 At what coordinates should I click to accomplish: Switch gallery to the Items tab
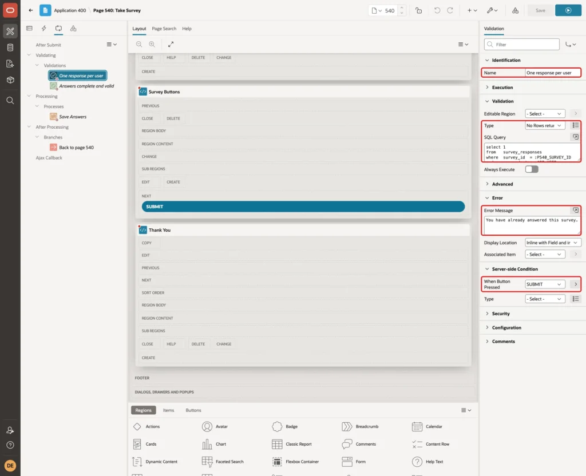click(168, 410)
